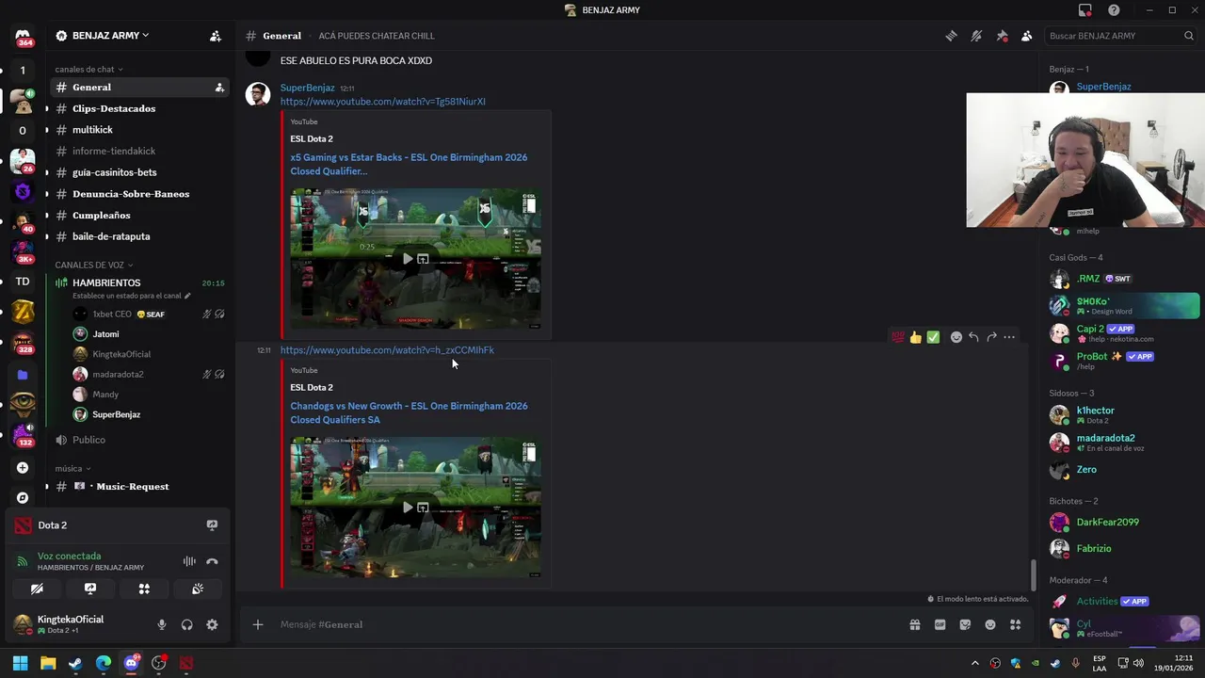1205x678 pixels.
Task: Open the first YouTube link Tg581NiurXI
Action: 383,102
